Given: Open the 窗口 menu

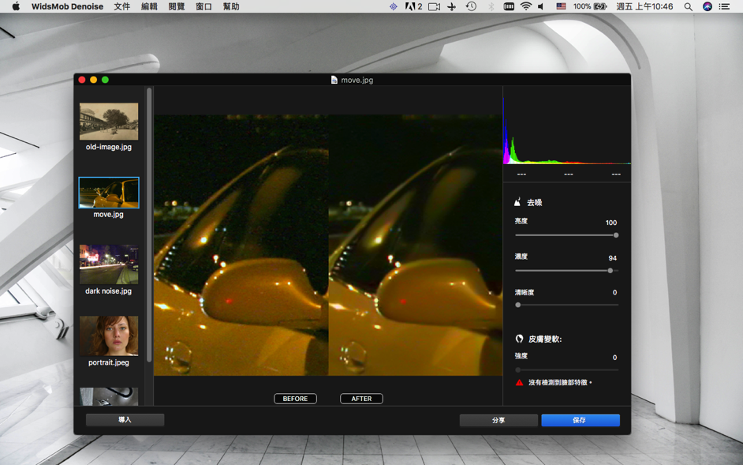Looking at the screenshot, I should (203, 6).
